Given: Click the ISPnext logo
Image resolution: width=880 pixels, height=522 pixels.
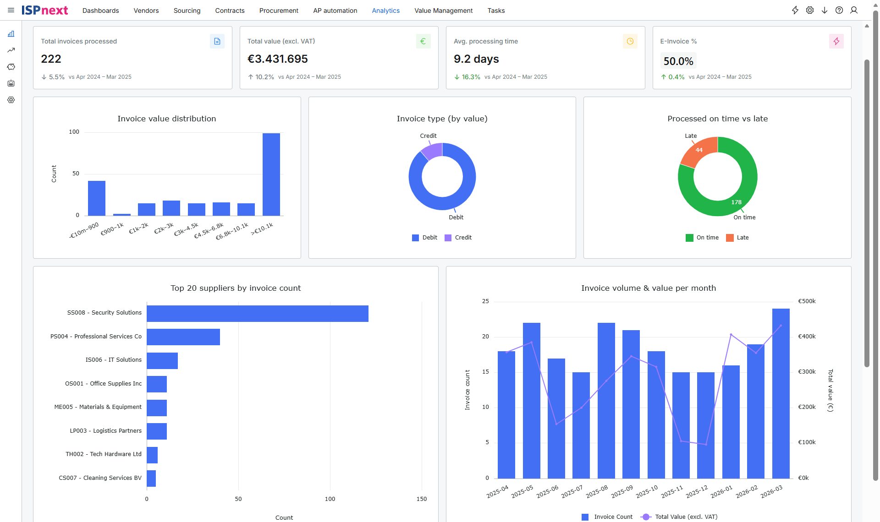Looking at the screenshot, I should coord(44,10).
